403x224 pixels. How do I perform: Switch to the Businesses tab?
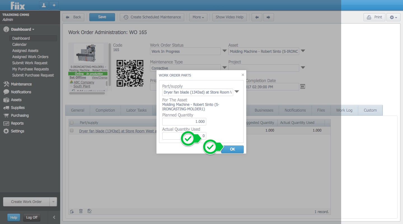coord(264,110)
